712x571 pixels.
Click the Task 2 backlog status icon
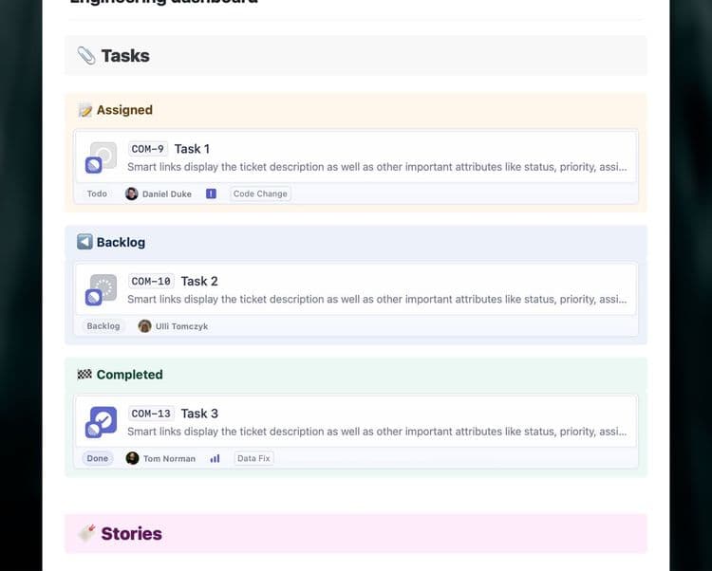tap(103, 287)
